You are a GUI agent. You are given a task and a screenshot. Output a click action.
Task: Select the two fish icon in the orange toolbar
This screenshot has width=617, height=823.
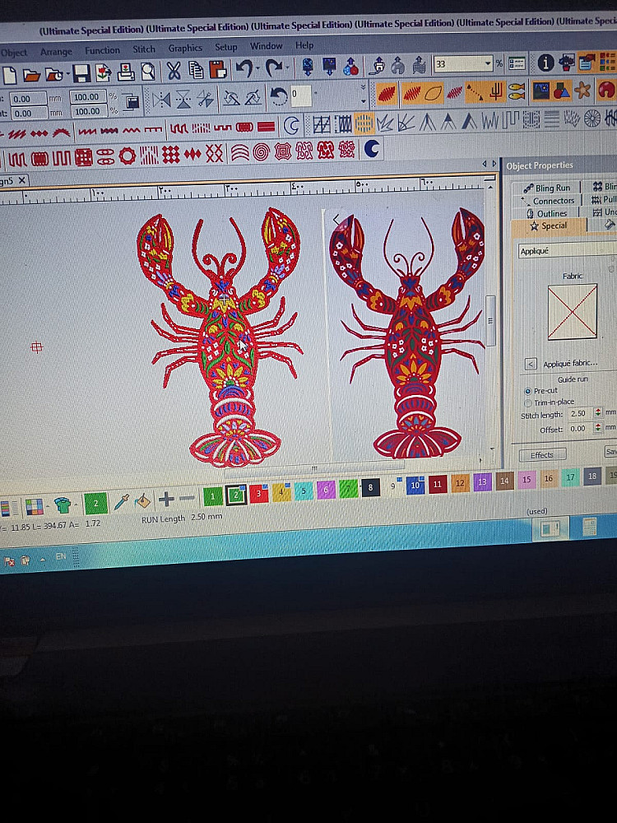517,91
